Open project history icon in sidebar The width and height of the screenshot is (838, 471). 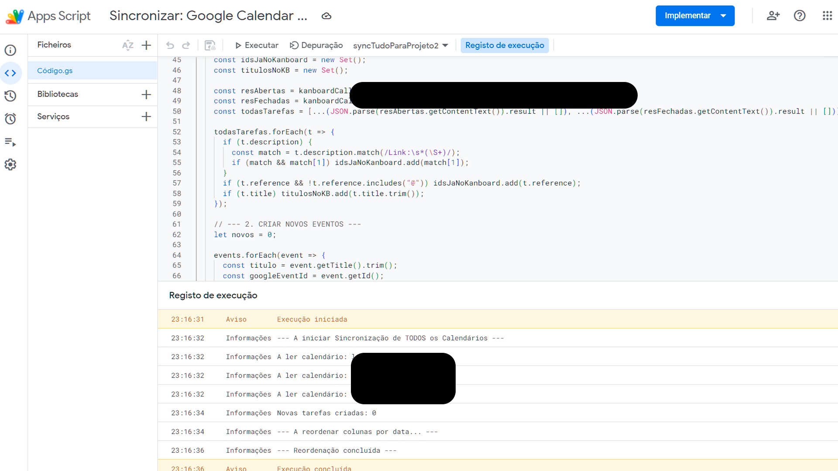pyautogui.click(x=10, y=96)
